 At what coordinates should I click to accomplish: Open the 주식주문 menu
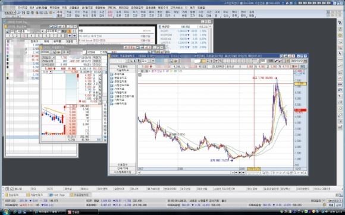23,8
